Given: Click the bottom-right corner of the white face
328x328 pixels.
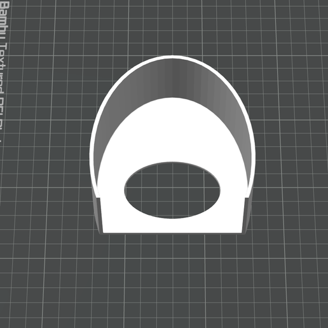Looking at the screenshot, I should pos(241,232).
